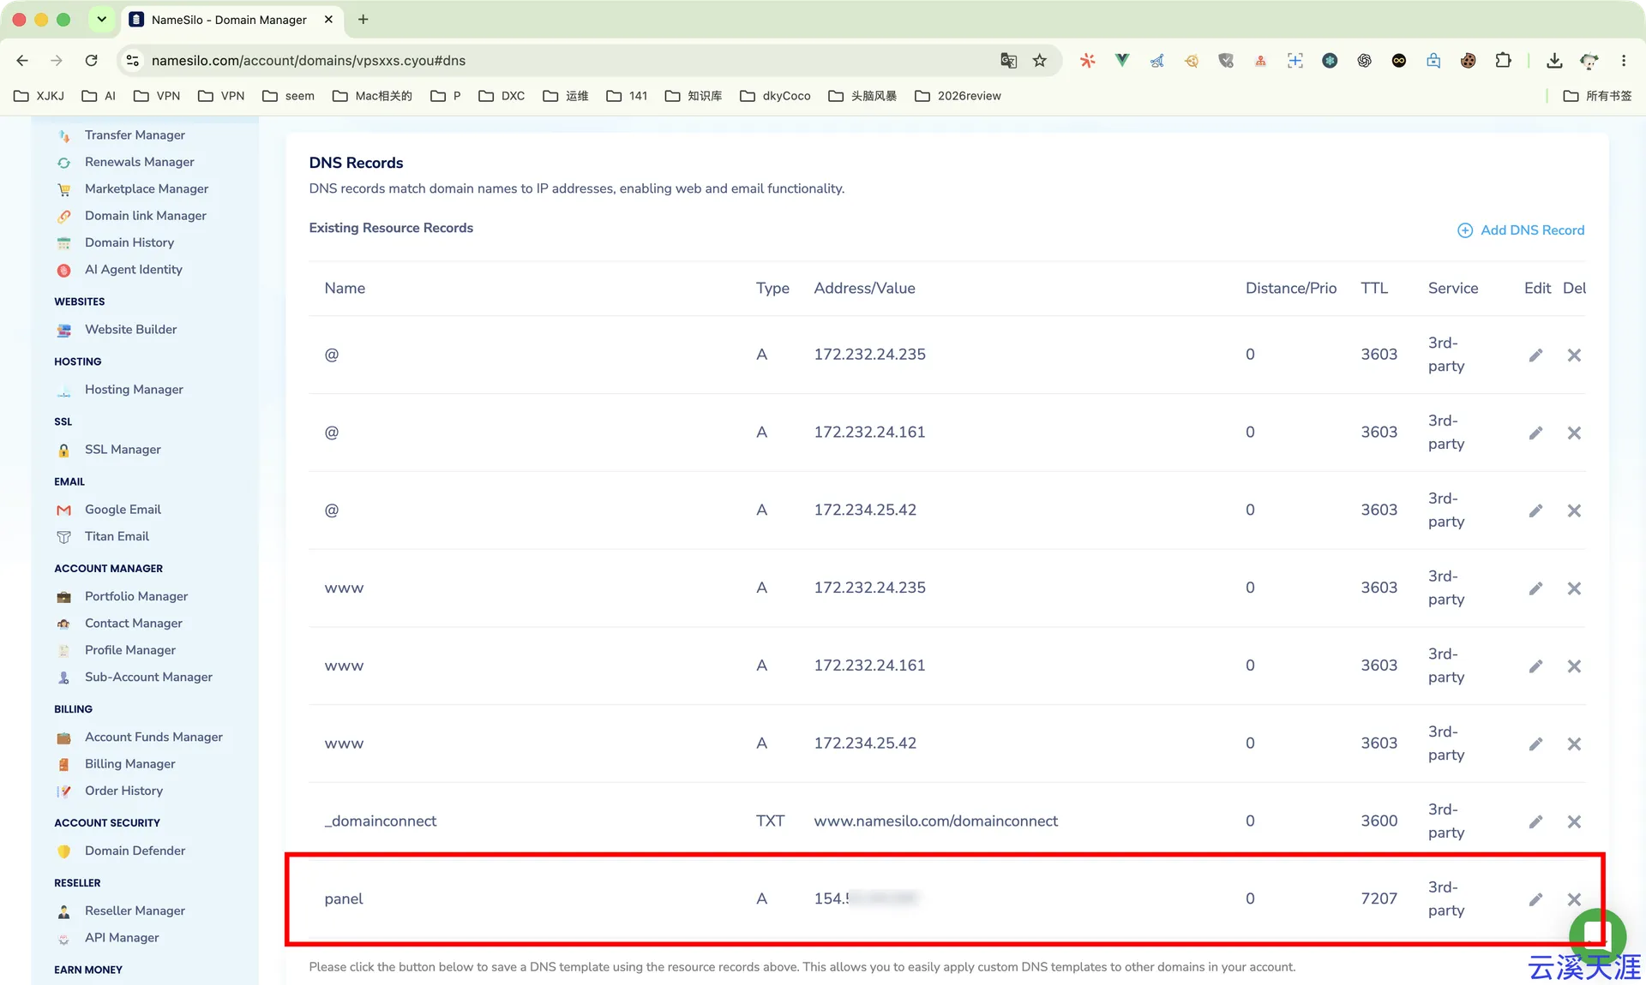
Task: Open Domain link Manager
Action: click(145, 216)
